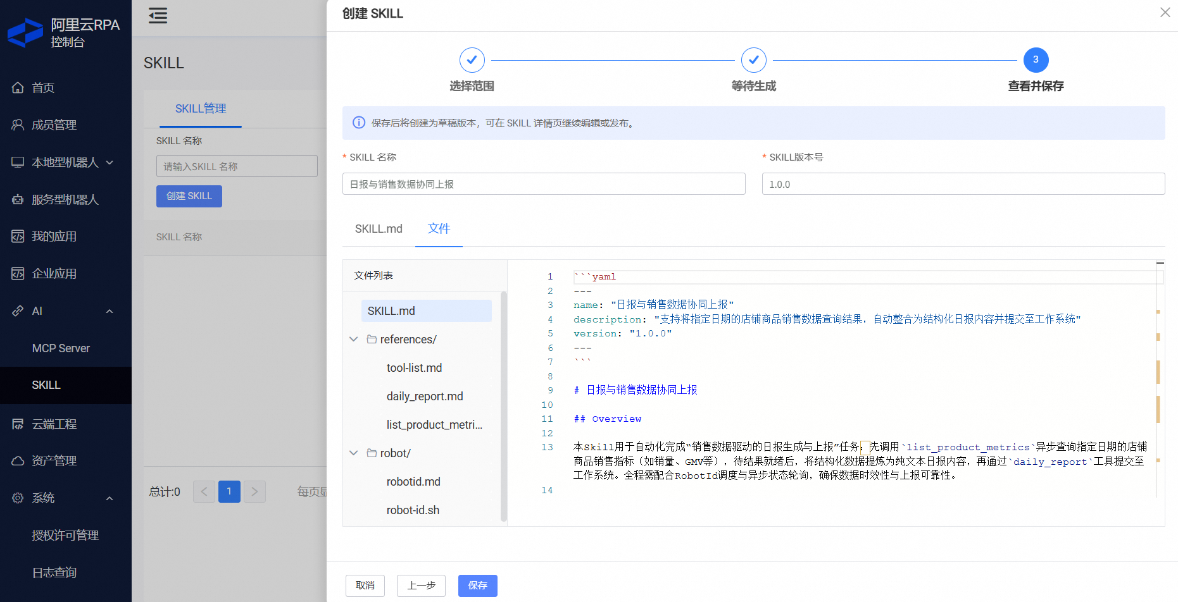Open tool-list.md file

415,368
